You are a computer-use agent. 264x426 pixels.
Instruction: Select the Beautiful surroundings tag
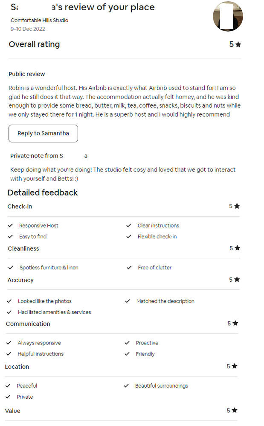(x=162, y=385)
